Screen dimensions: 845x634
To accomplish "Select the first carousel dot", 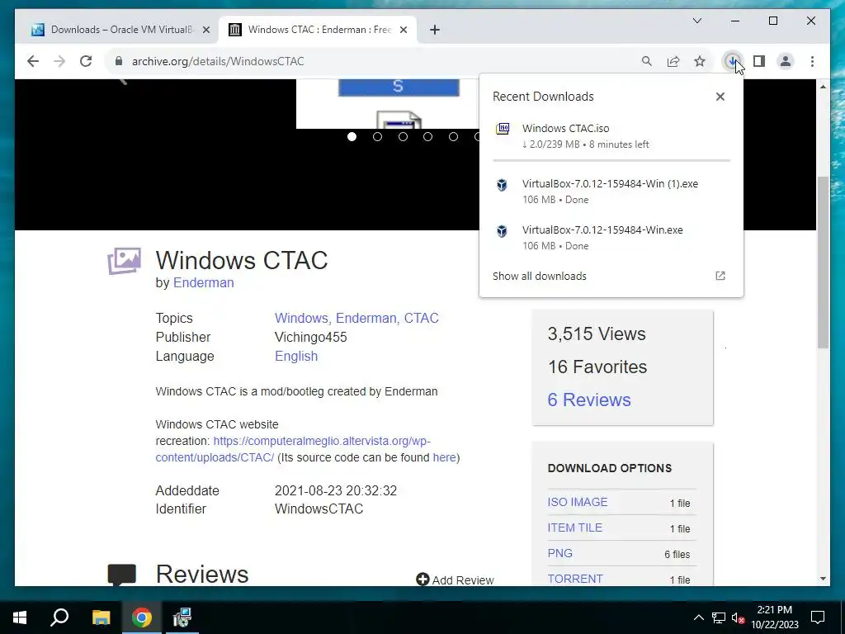I will pyautogui.click(x=352, y=137).
